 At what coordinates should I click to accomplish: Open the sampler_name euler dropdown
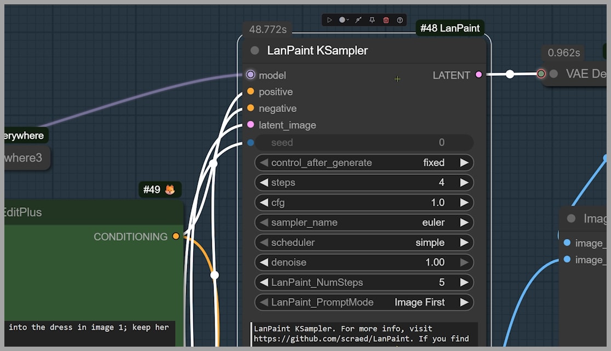pyautogui.click(x=364, y=223)
